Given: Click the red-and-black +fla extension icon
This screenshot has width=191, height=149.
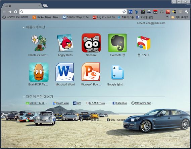Looking at the screenshot, I should click(155, 12).
